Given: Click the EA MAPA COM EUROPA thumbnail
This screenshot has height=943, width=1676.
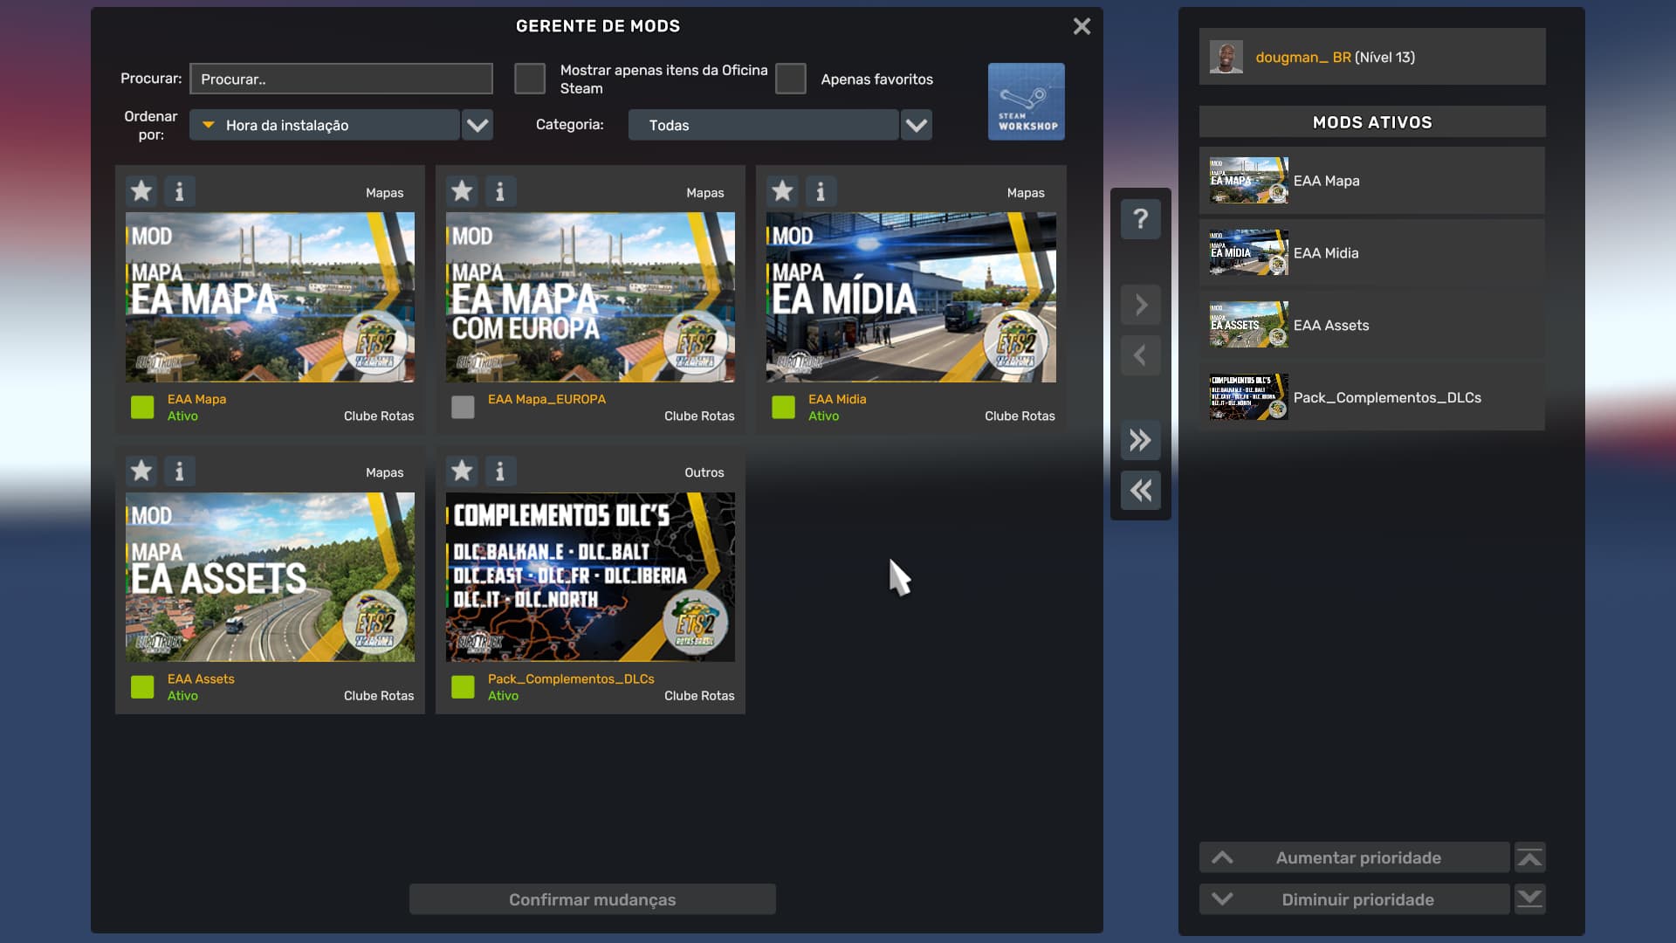Looking at the screenshot, I should pyautogui.click(x=590, y=297).
